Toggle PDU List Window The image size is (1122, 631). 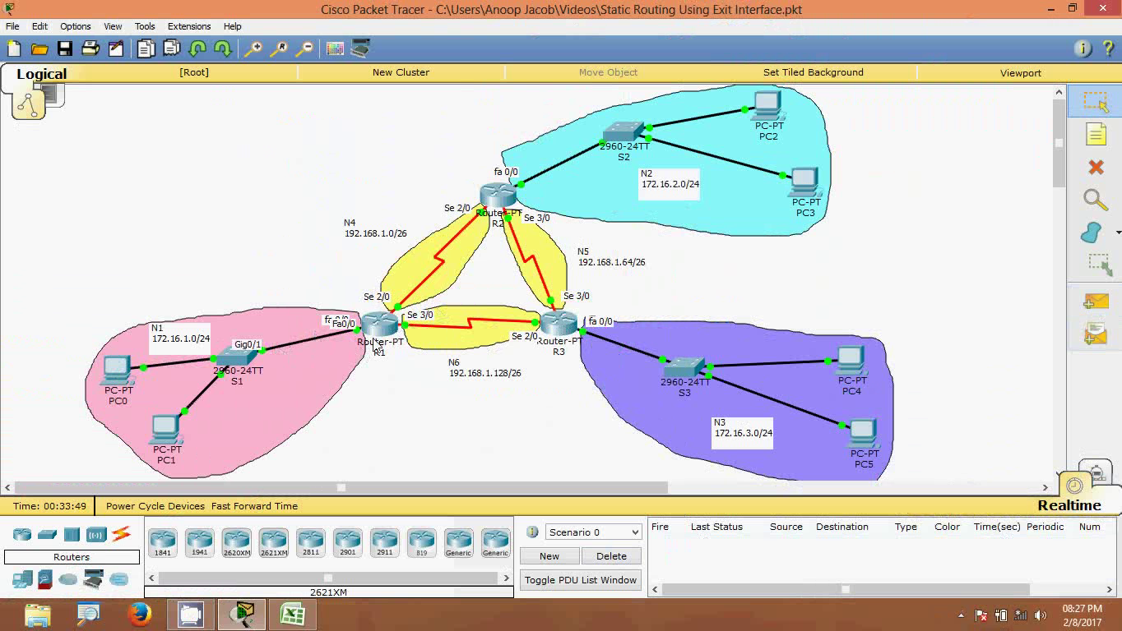(x=580, y=579)
